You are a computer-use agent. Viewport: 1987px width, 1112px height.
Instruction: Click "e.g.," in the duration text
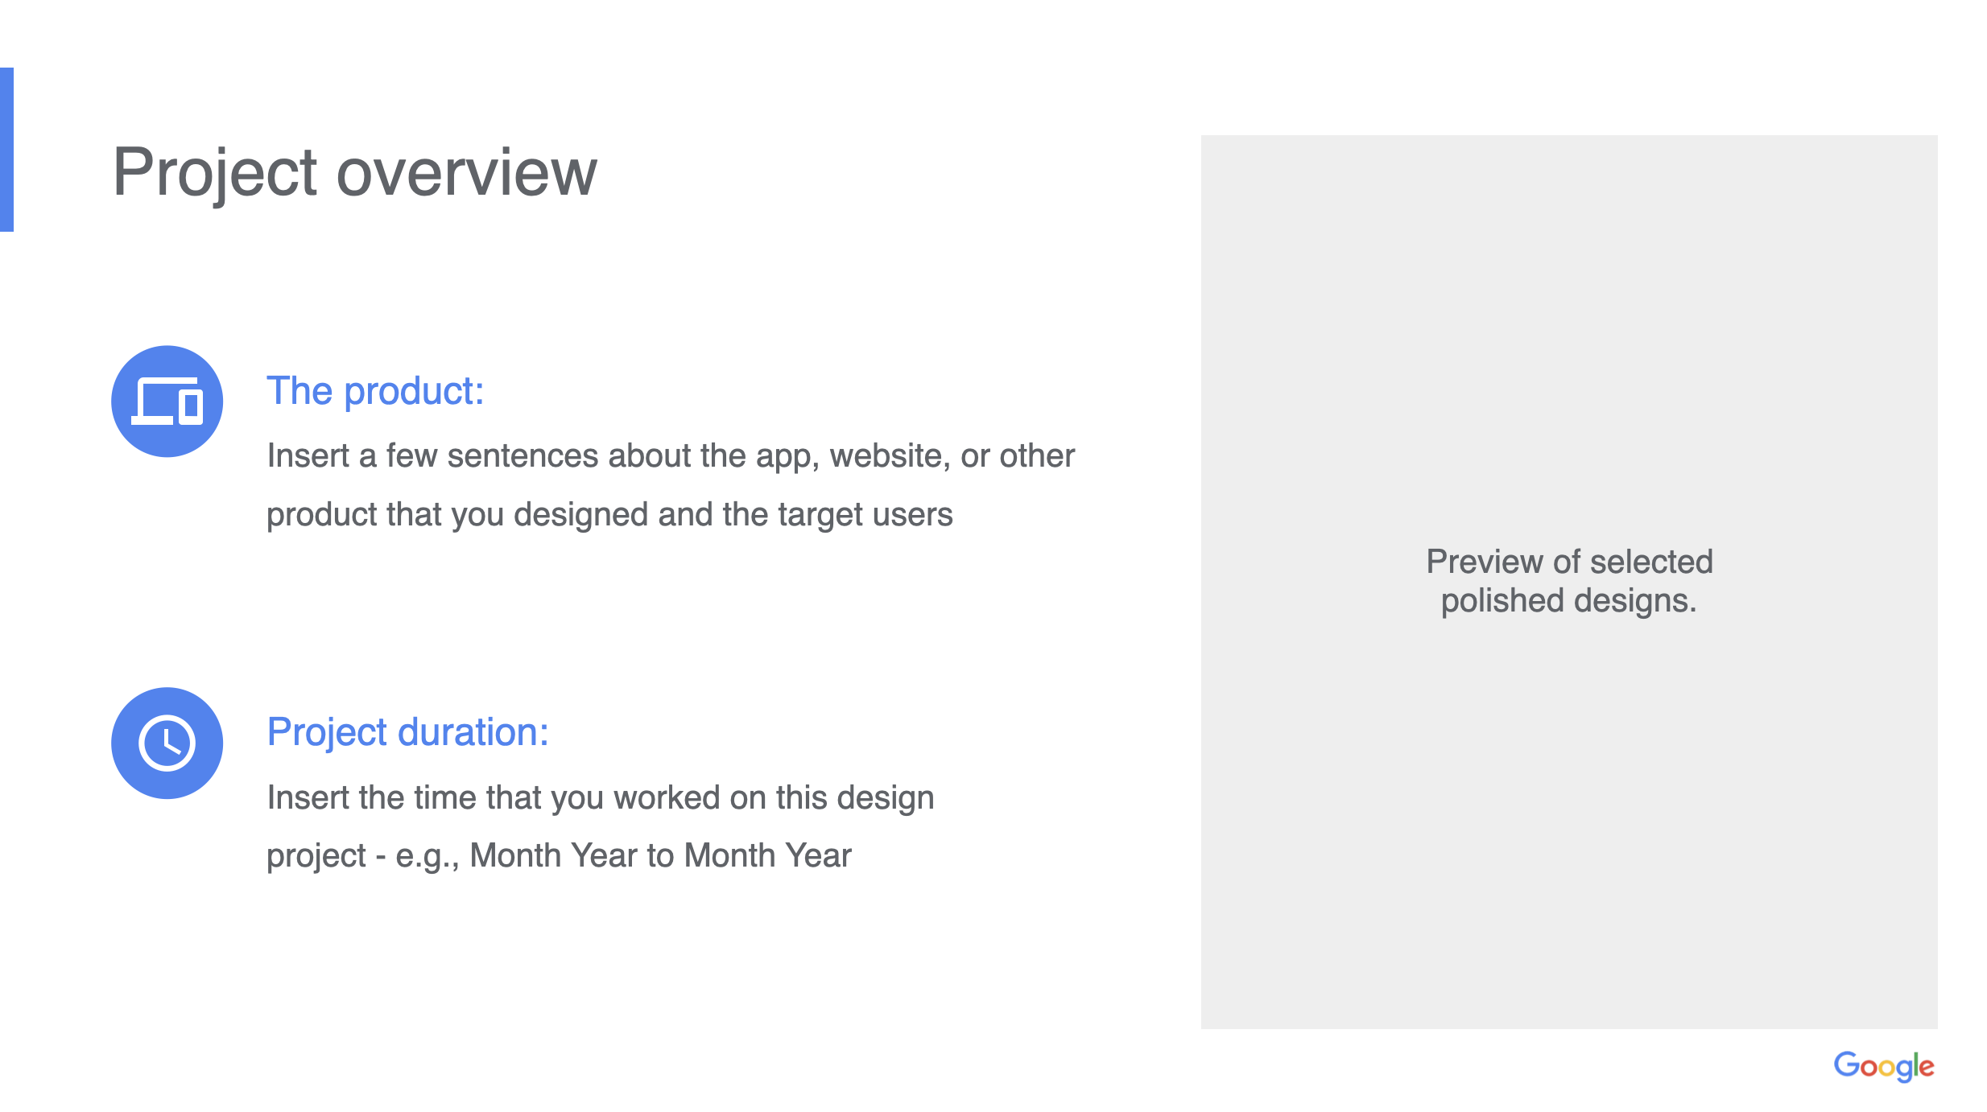427,856
